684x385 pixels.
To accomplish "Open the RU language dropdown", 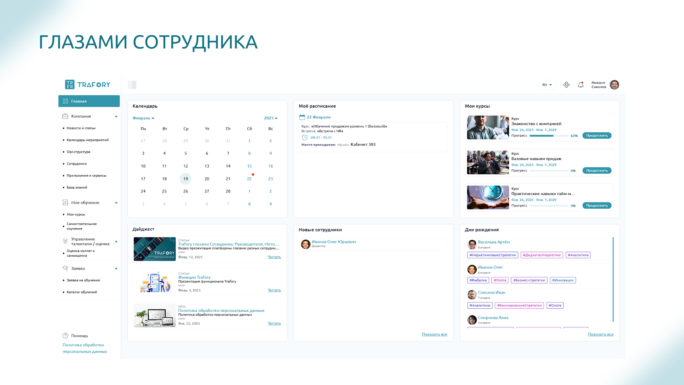I will point(547,85).
